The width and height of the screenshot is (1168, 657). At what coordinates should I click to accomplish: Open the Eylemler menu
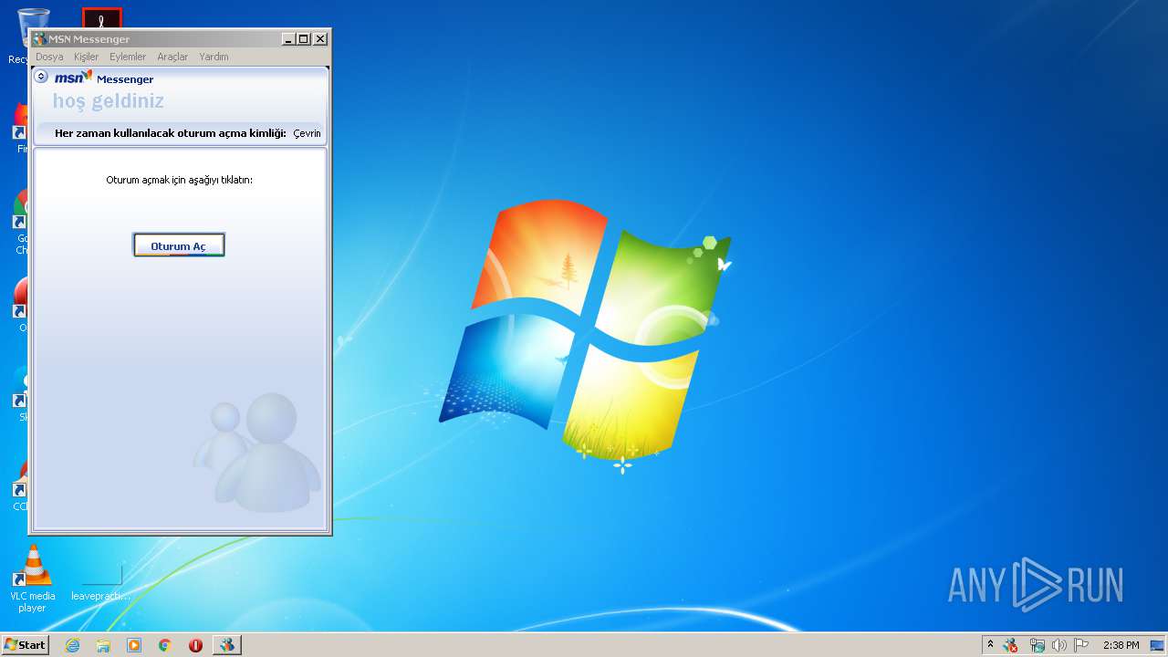click(128, 57)
